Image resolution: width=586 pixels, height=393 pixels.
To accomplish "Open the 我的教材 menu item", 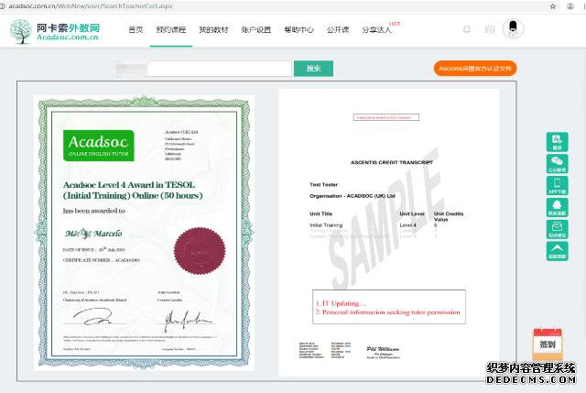I will [213, 29].
